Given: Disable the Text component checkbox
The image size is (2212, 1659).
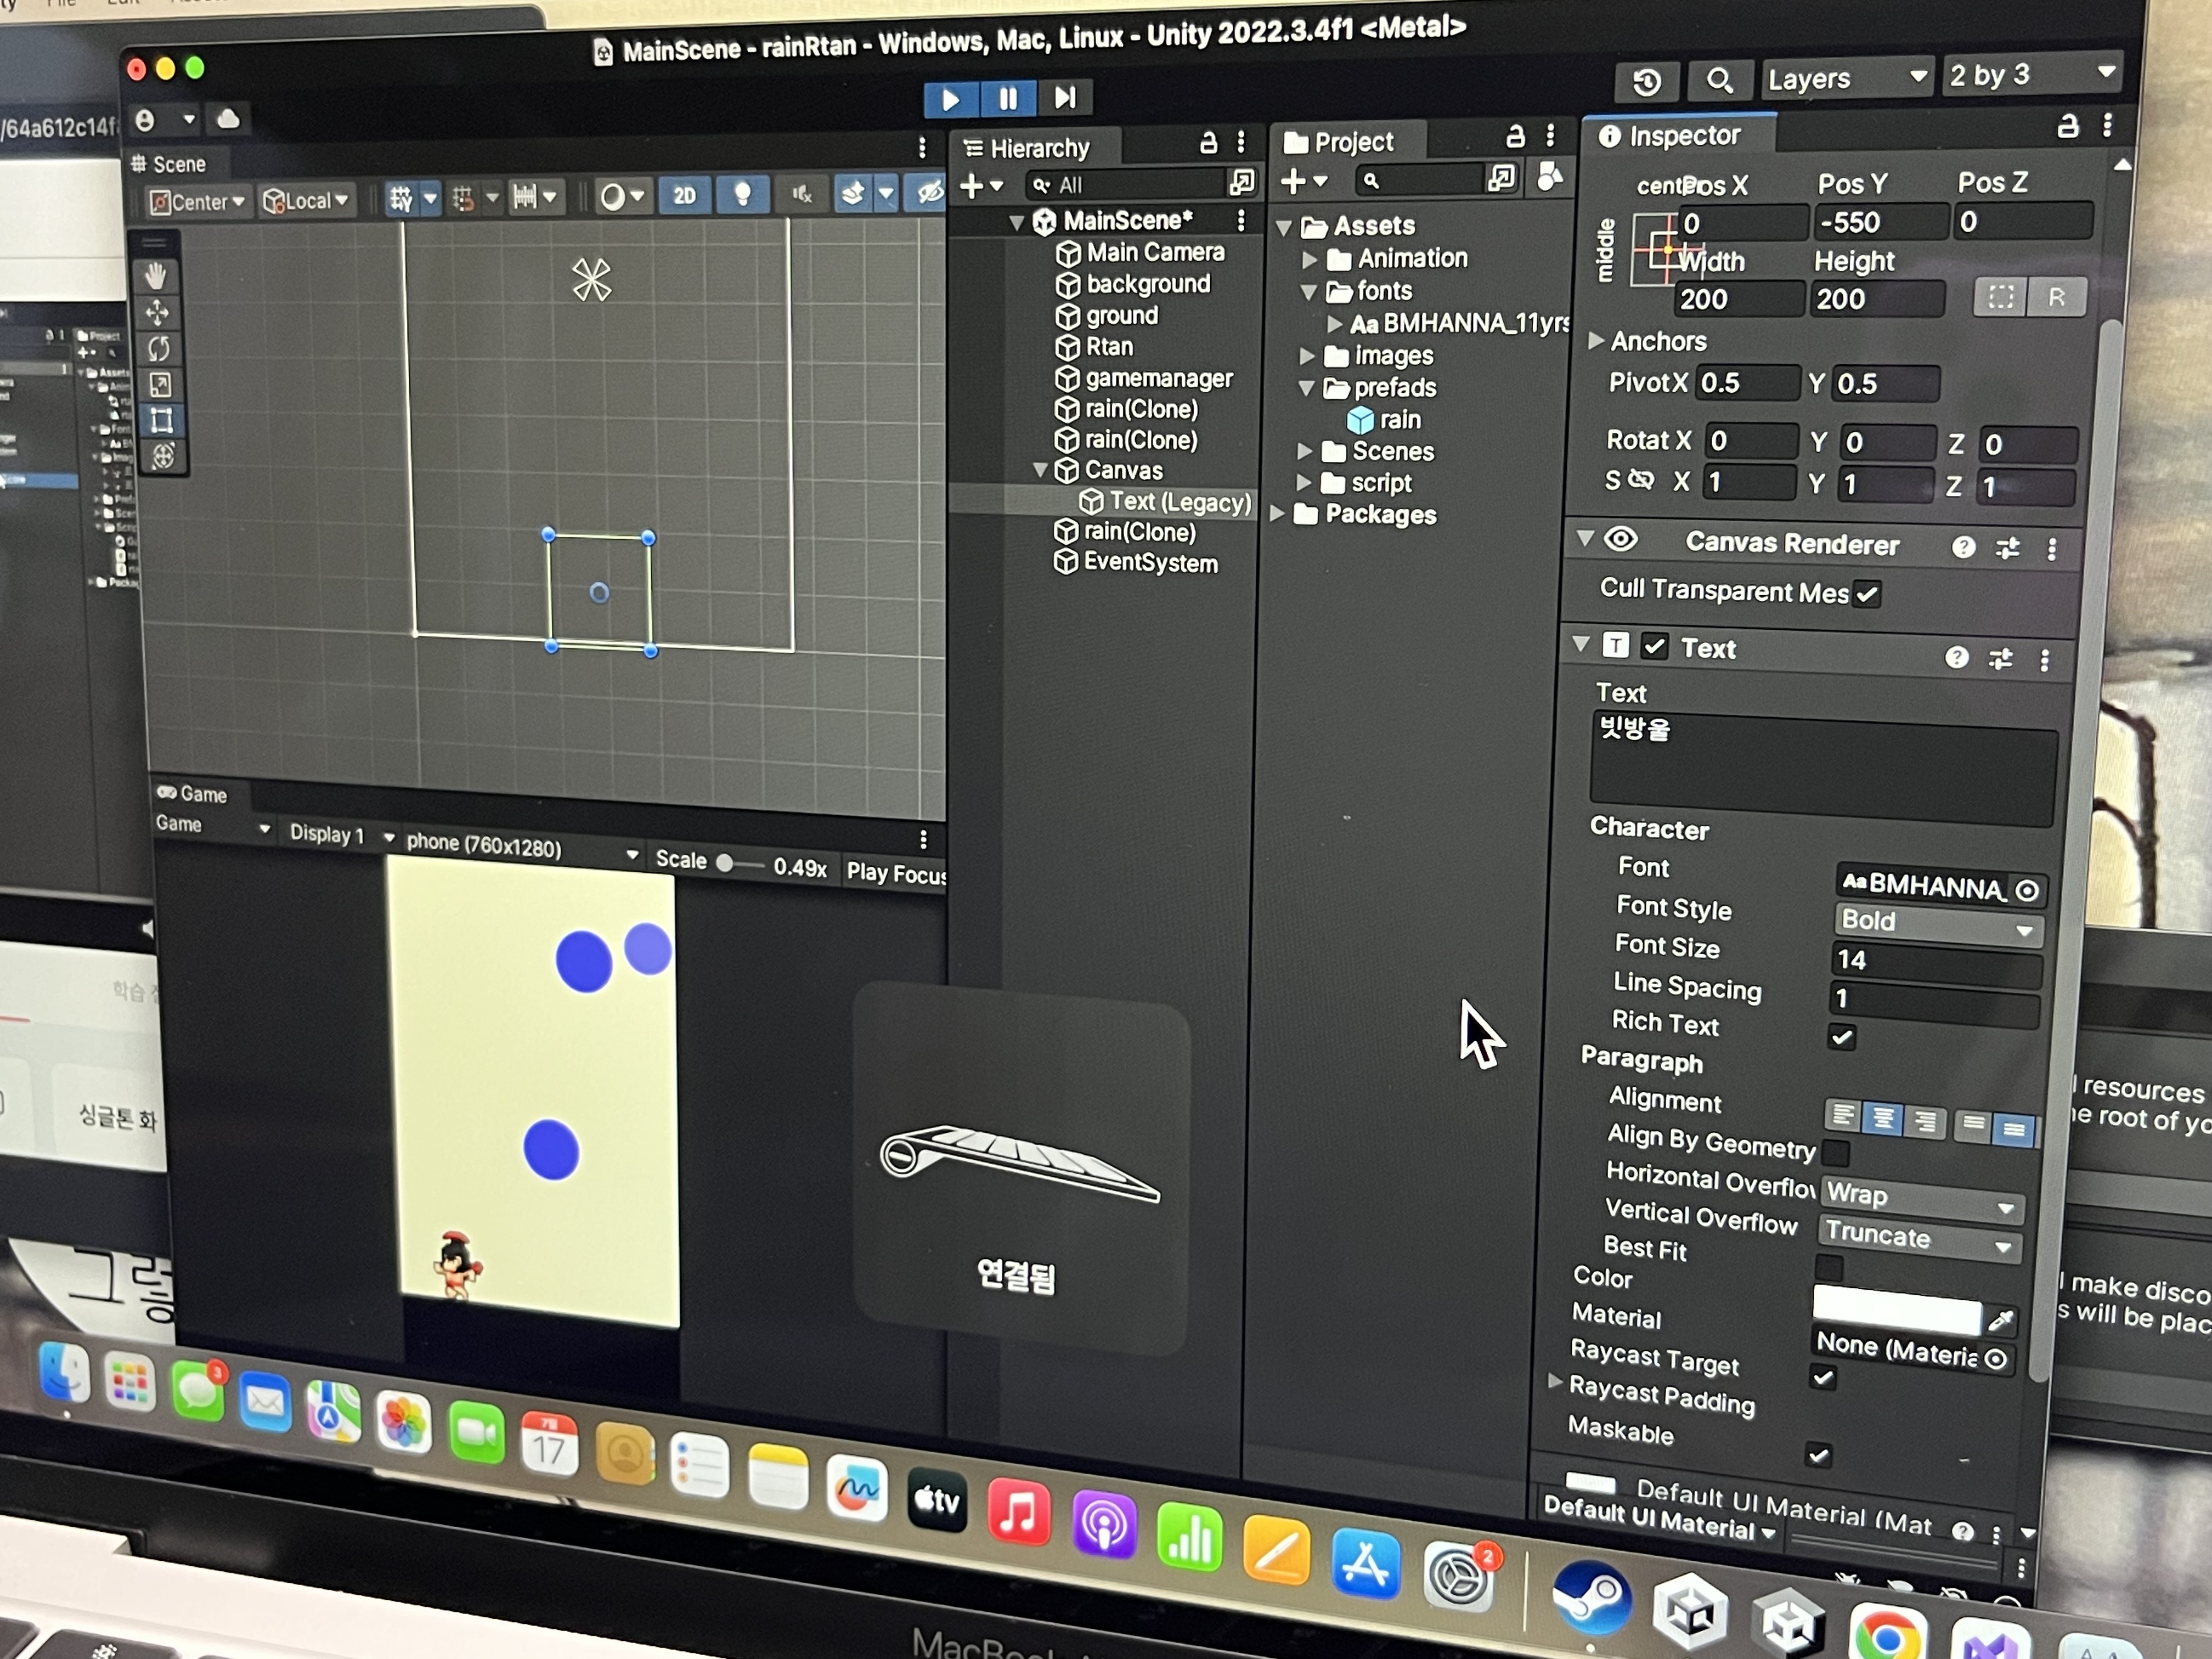Looking at the screenshot, I should point(1655,647).
